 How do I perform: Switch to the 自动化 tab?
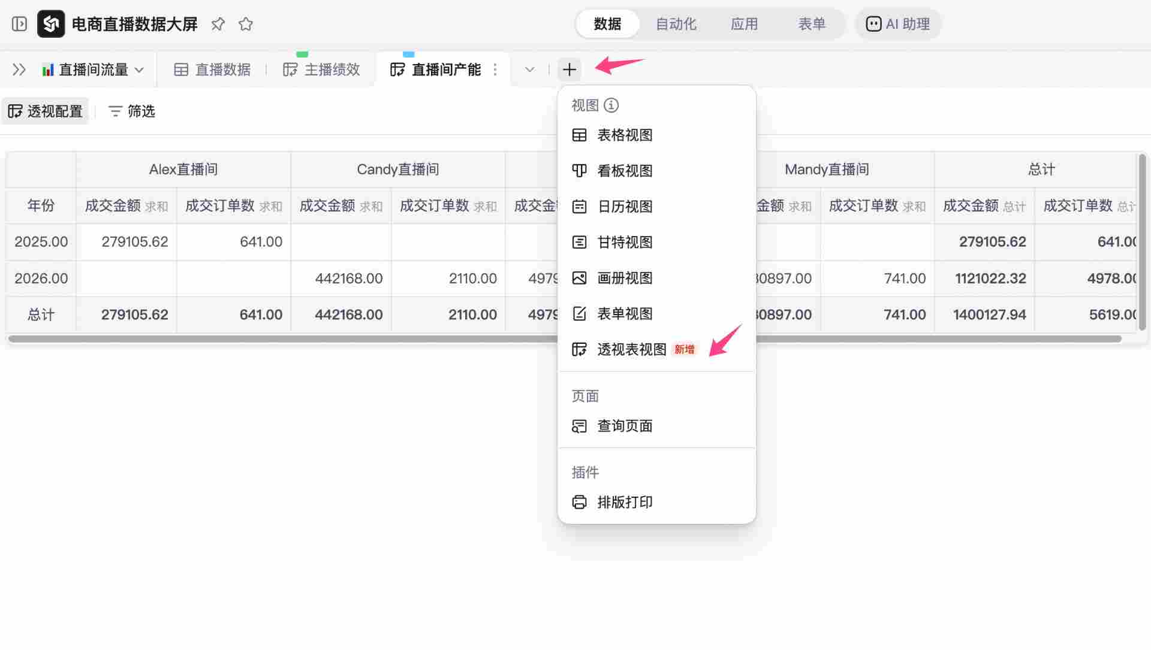click(676, 24)
